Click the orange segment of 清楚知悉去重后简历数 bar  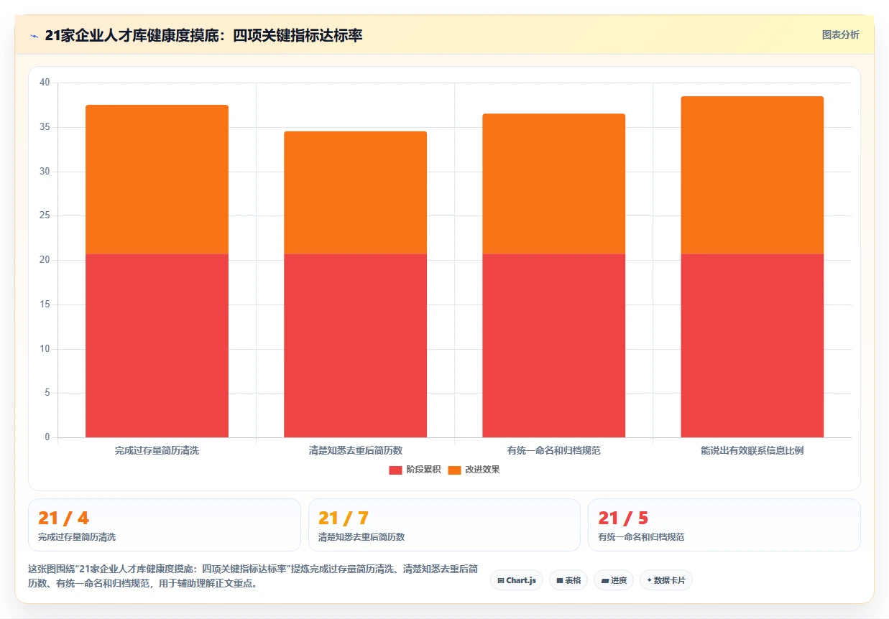[x=355, y=192]
